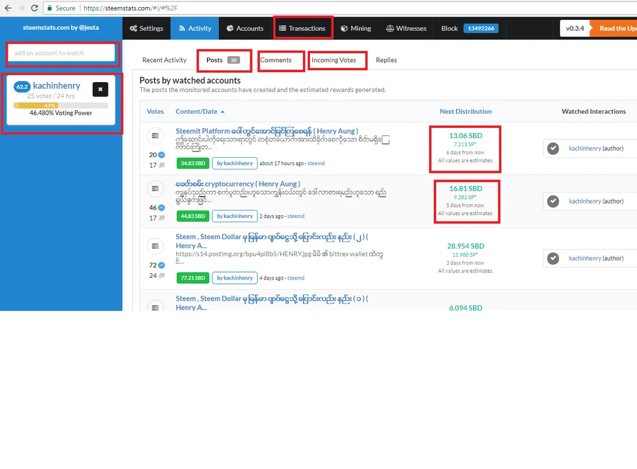Click comment icon next to 24
This screenshot has height=469, width=637.
[x=161, y=276]
